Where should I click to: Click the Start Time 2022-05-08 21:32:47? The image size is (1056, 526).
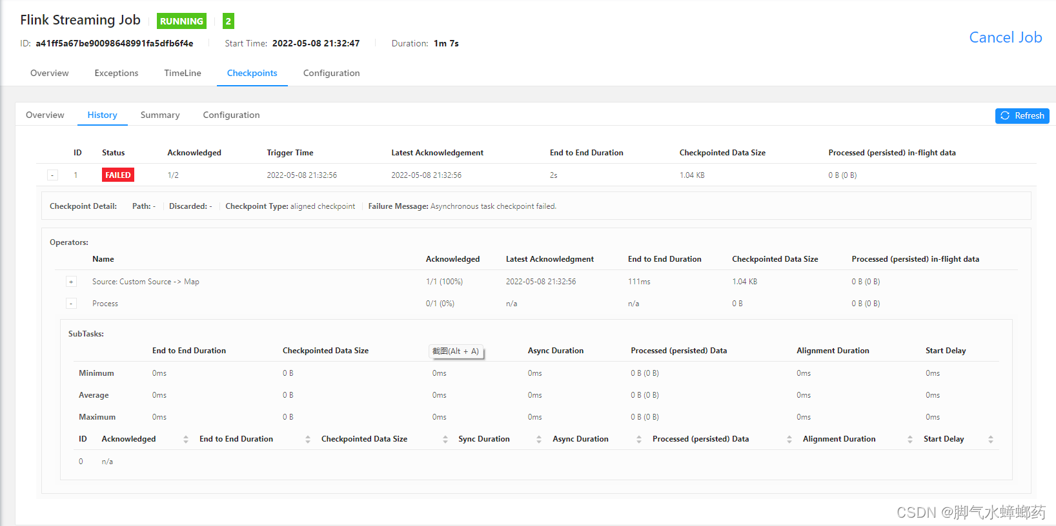pos(316,43)
